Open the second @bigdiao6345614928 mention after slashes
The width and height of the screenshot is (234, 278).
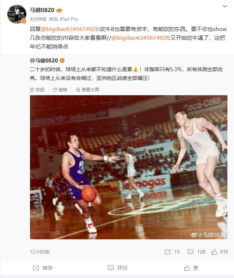coord(140,38)
